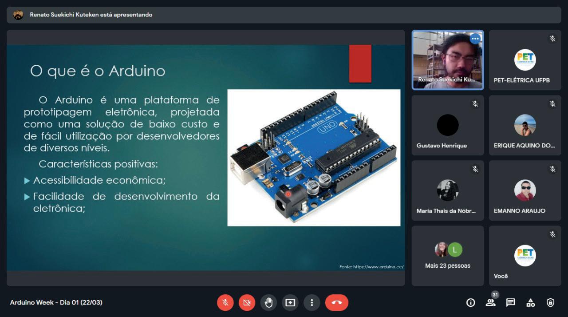This screenshot has width=568, height=317.
Task: Open host controls shield lock icon
Action: (x=551, y=303)
